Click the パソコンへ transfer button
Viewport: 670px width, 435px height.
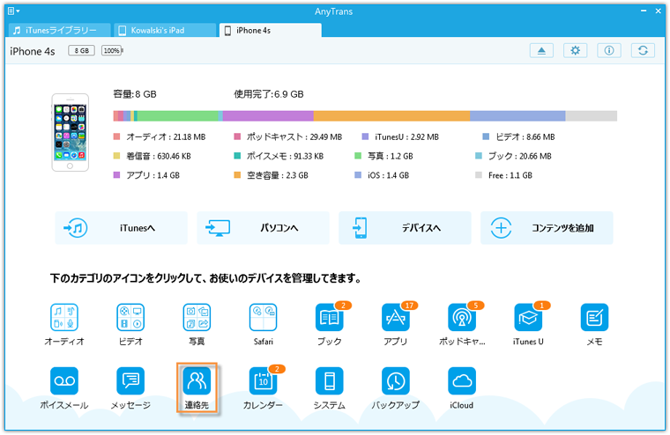click(x=263, y=228)
